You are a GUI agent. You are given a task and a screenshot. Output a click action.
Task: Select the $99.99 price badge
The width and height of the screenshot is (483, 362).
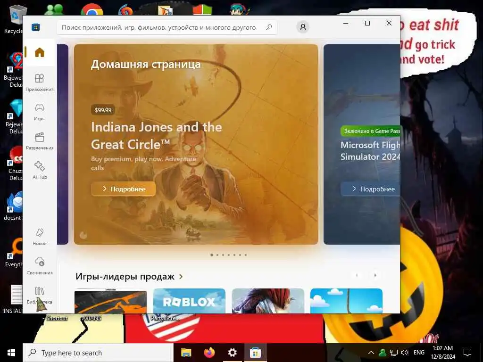[103, 110]
